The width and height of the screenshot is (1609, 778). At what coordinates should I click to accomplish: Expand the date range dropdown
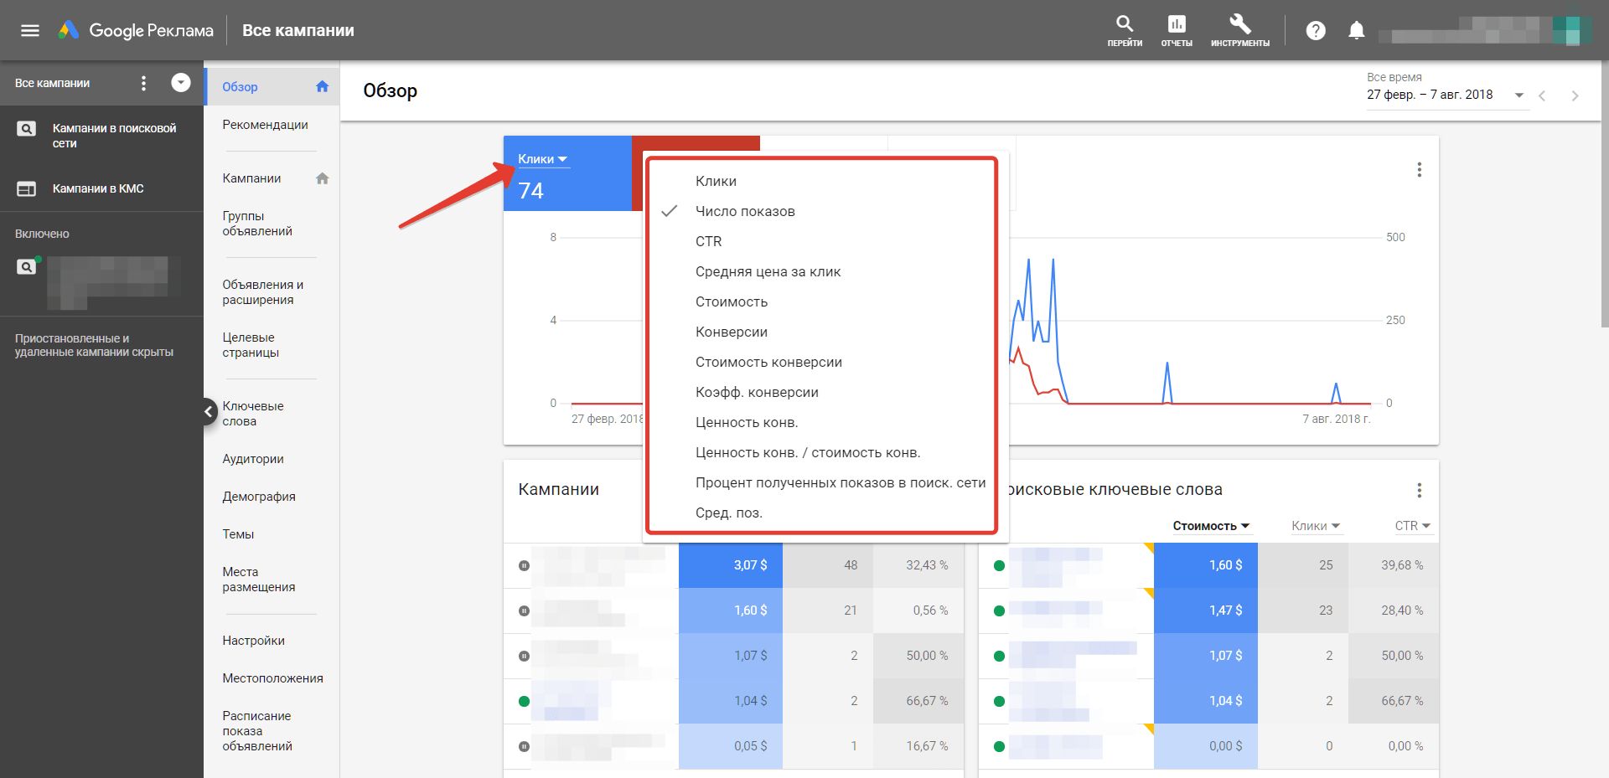1518,95
